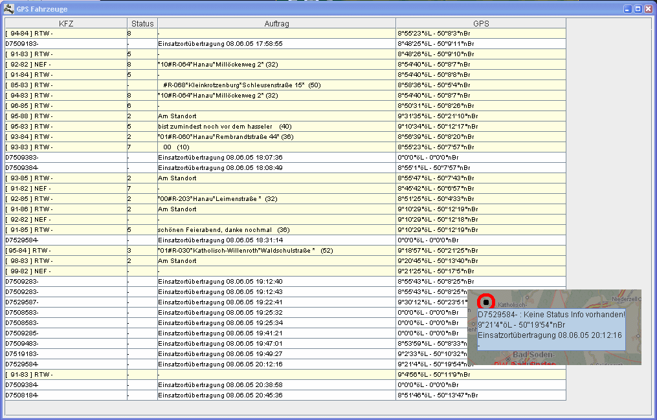Select vehicle D7508184 in the KFZ column

coord(22,395)
